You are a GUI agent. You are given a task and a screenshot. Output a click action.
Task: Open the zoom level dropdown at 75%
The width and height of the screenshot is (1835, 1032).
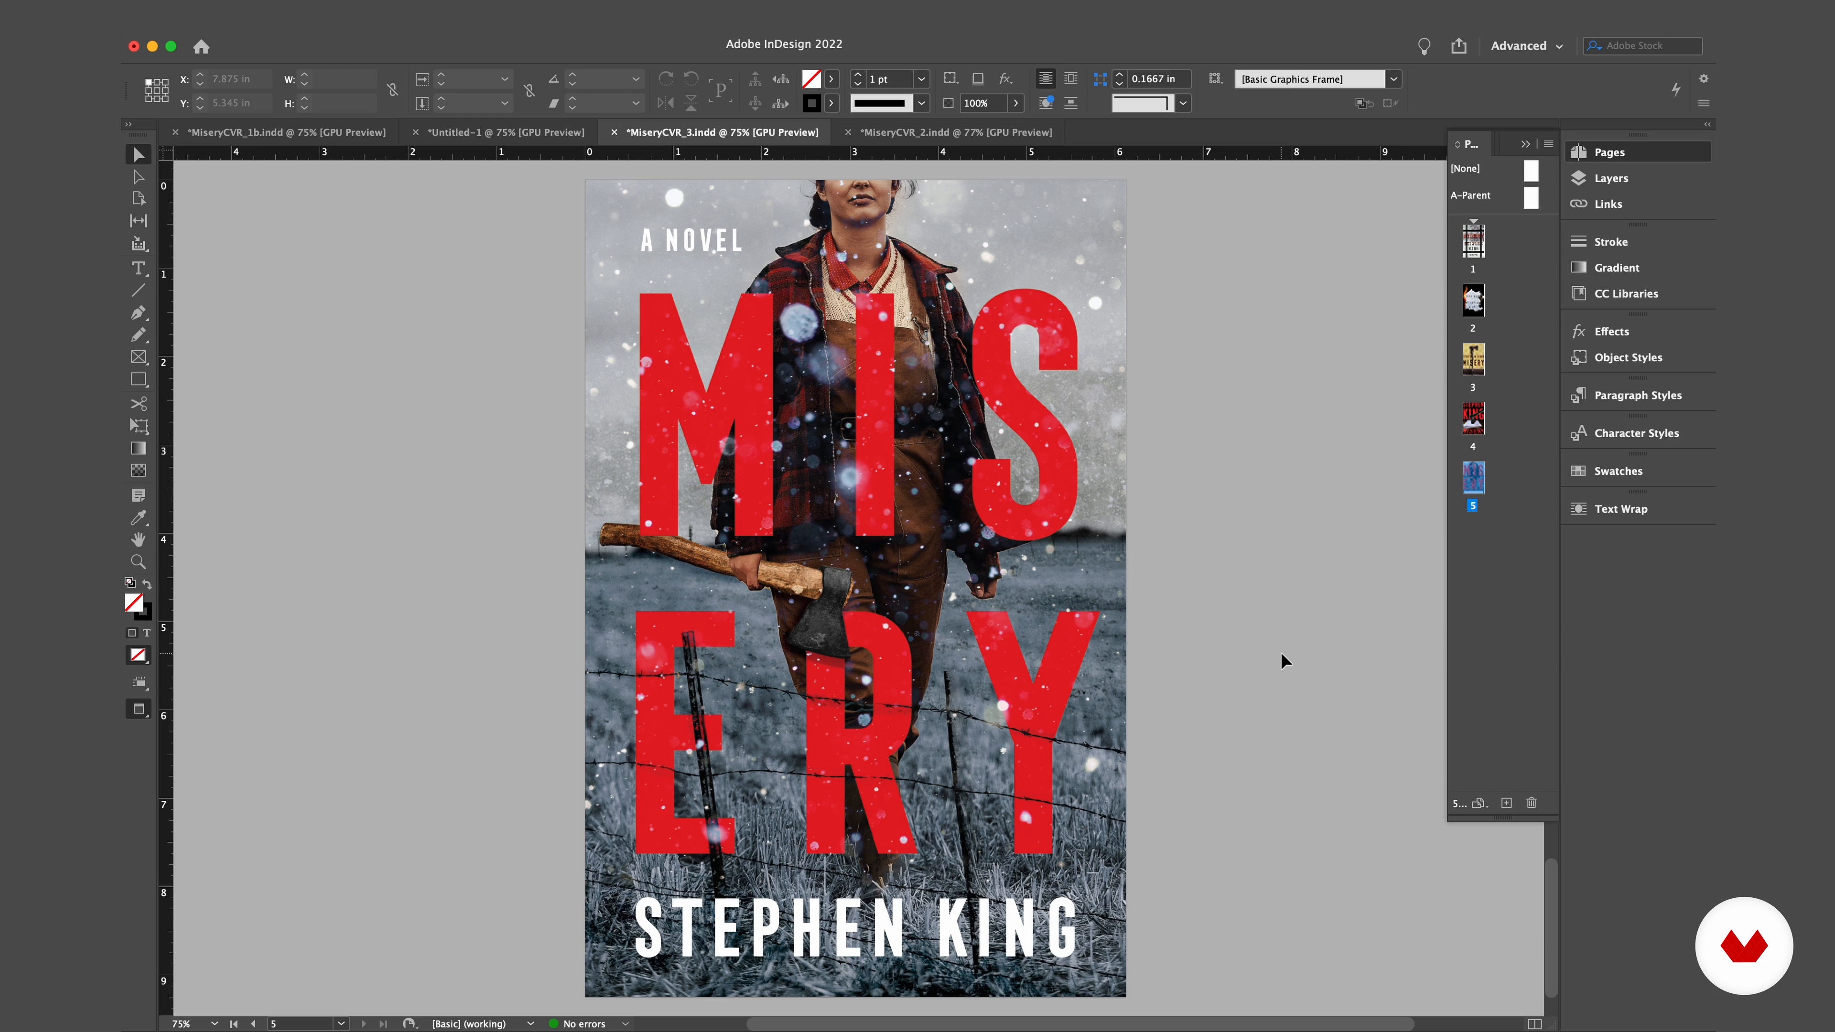(x=214, y=1023)
